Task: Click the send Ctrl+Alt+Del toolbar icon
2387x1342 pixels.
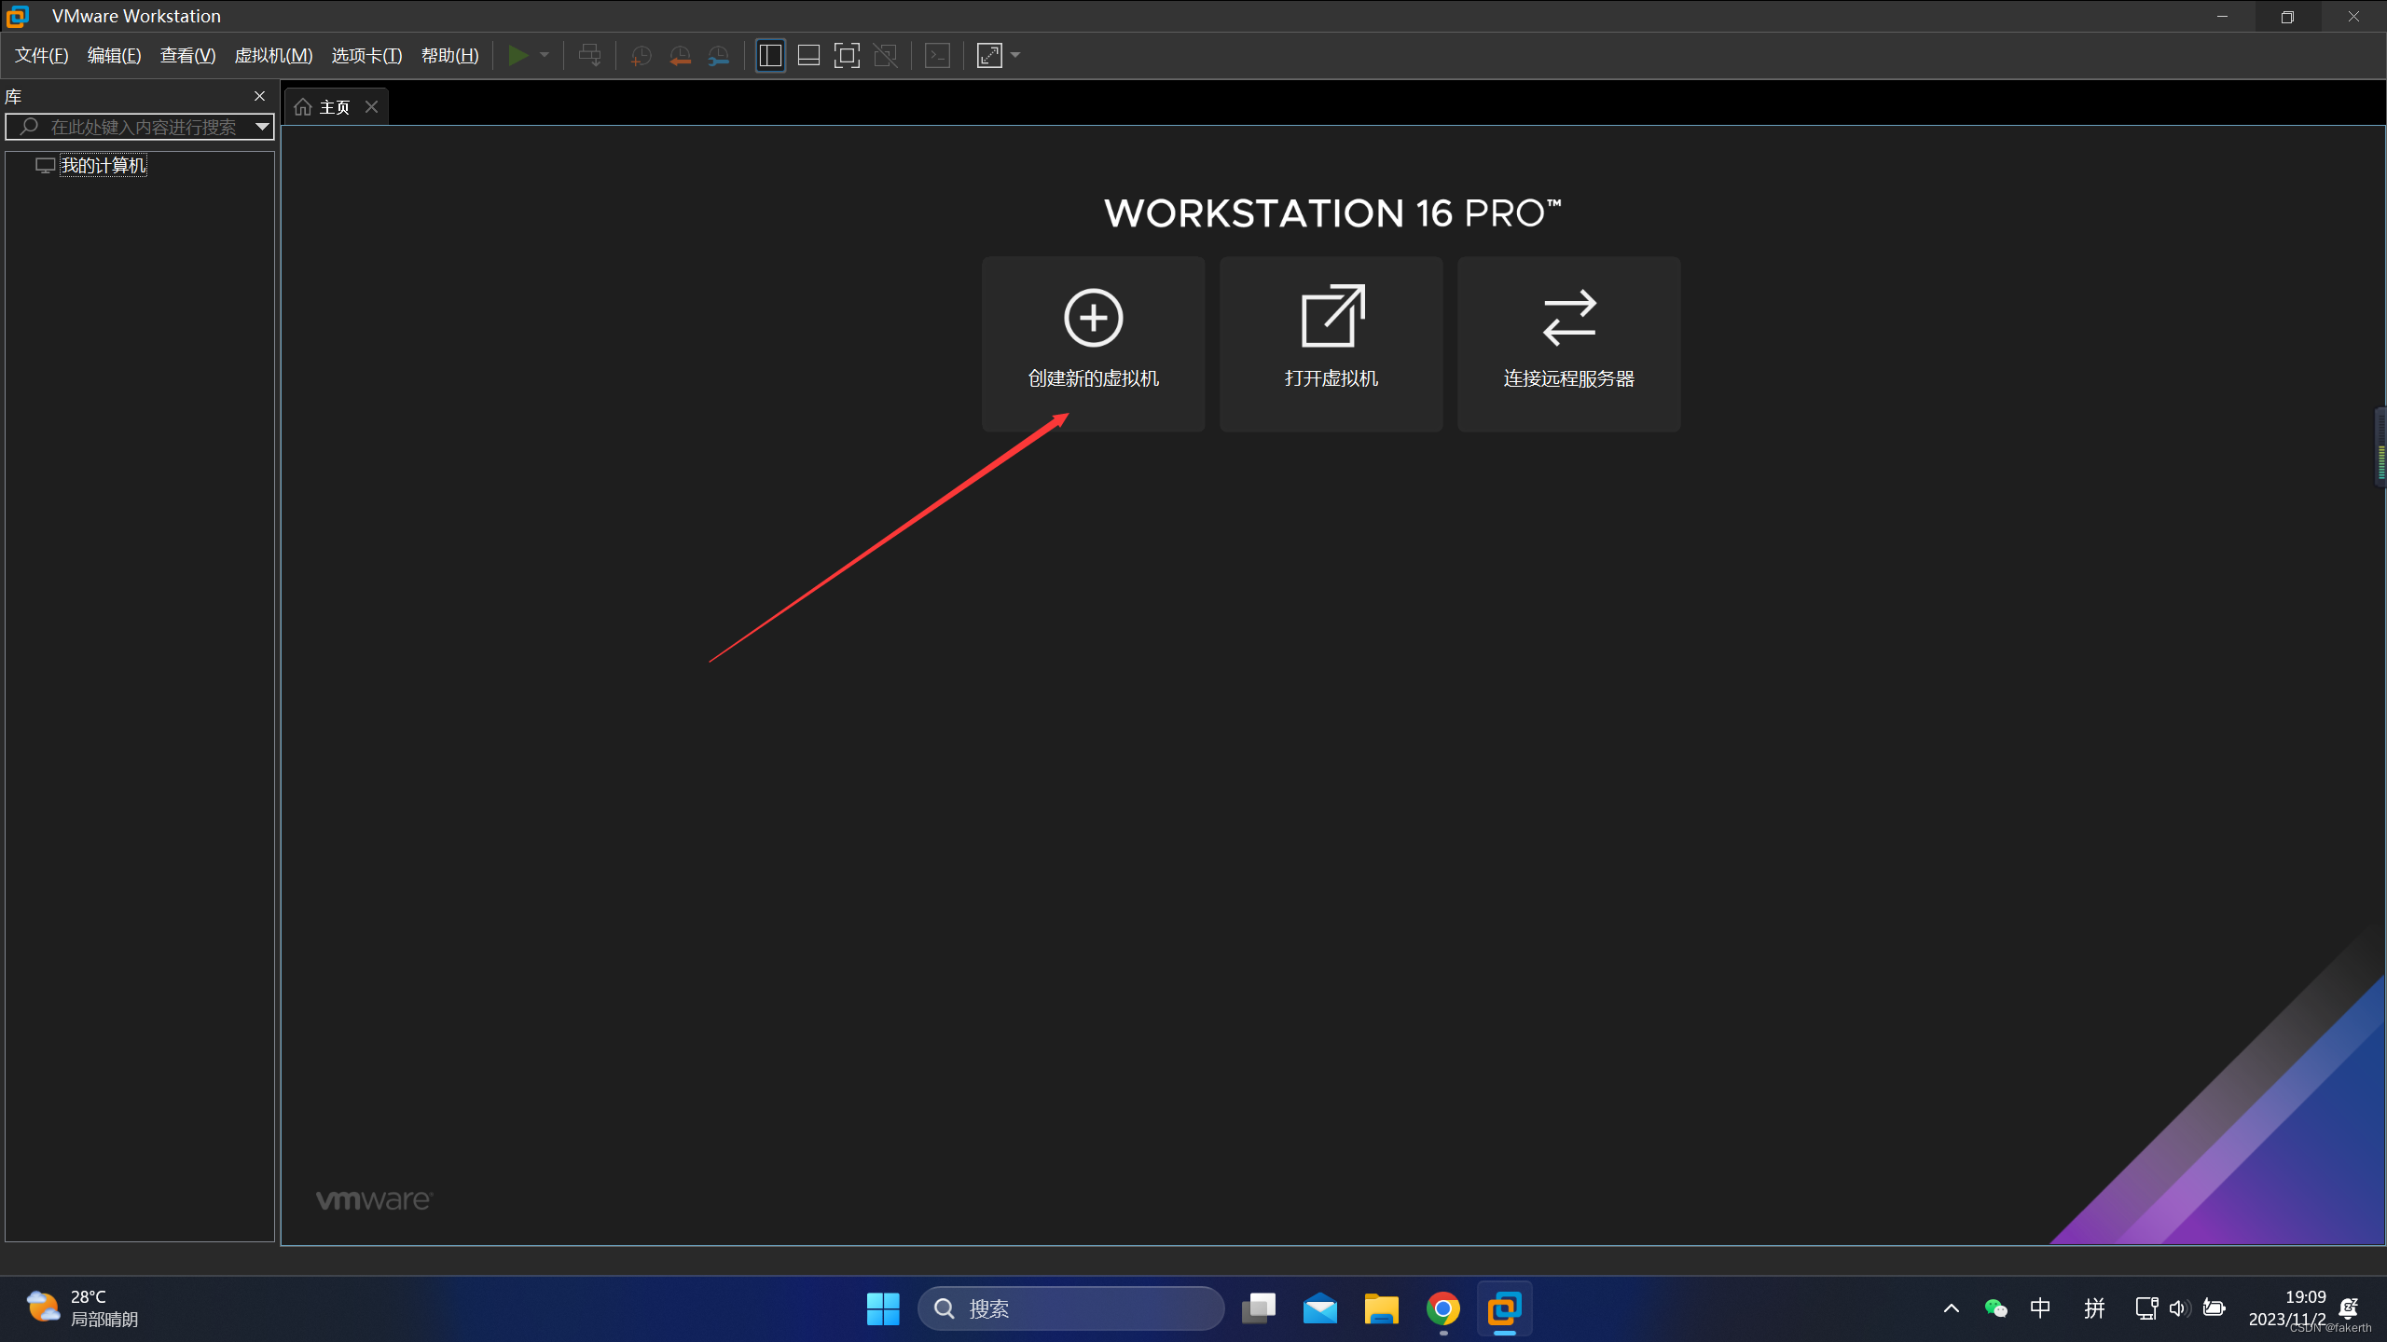Action: point(589,56)
